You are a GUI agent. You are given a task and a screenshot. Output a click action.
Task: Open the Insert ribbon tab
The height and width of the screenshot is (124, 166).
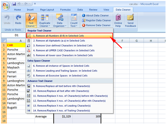click(30, 10)
